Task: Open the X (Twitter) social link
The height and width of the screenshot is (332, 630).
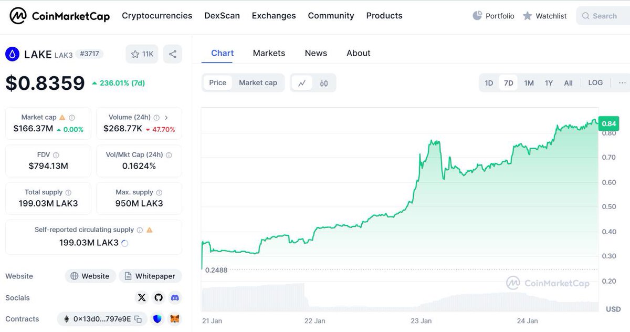Action: point(142,298)
